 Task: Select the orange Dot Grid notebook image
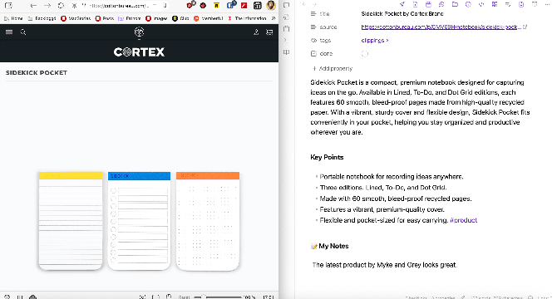click(208, 221)
